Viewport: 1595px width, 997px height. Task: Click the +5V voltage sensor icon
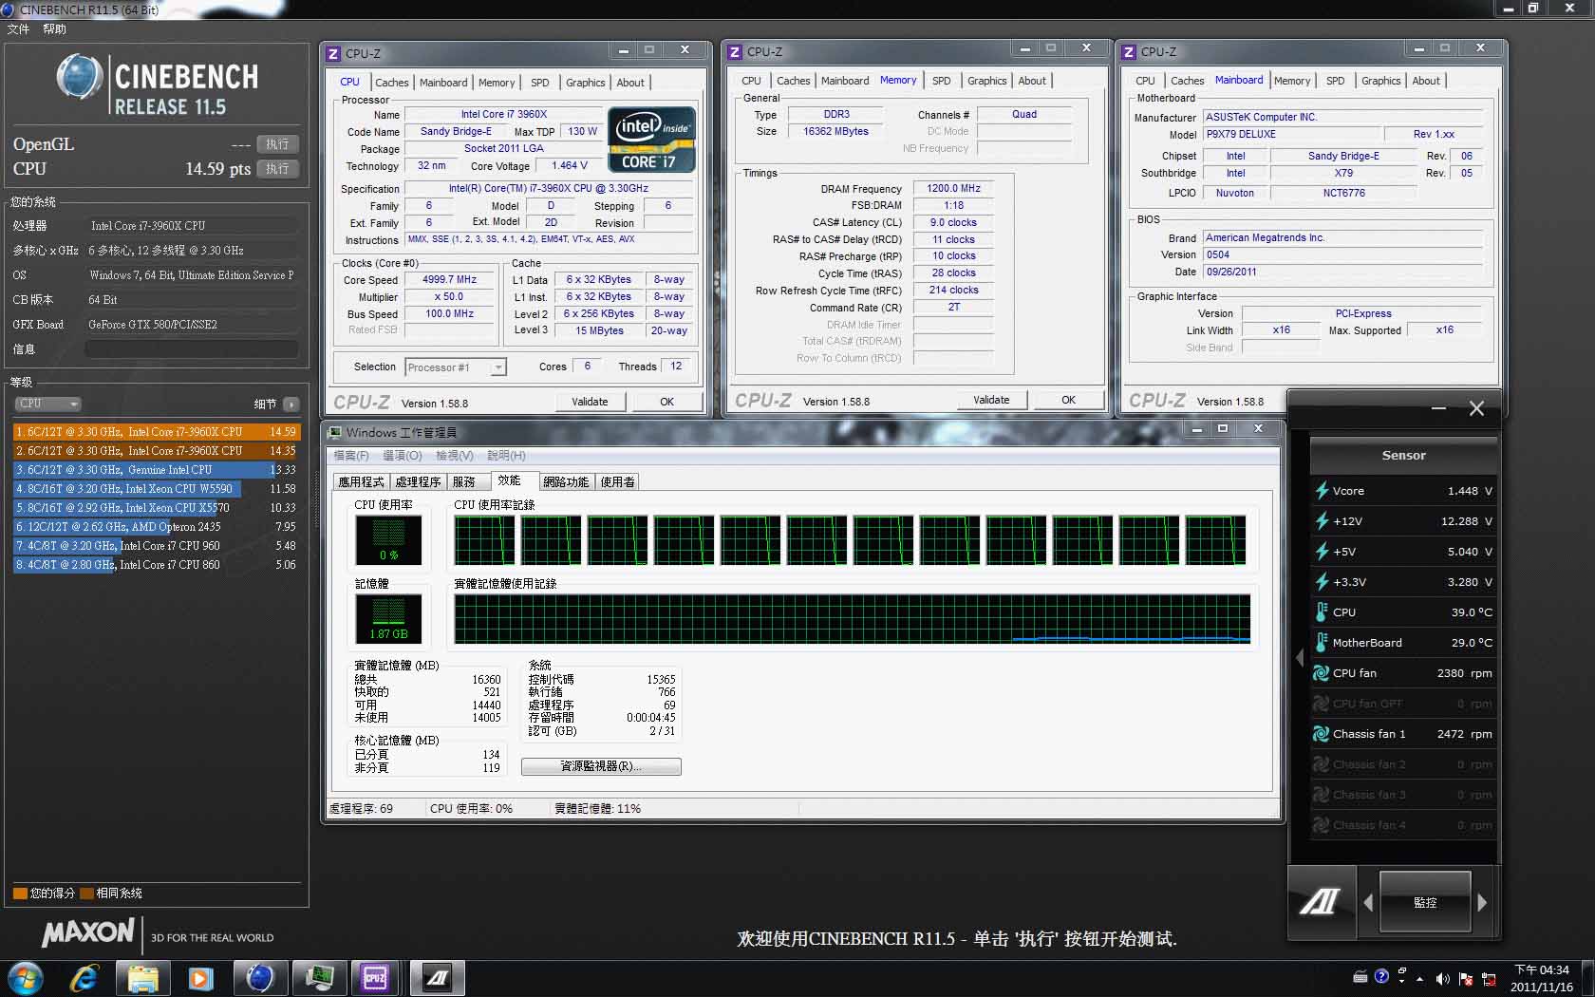pos(1321,552)
